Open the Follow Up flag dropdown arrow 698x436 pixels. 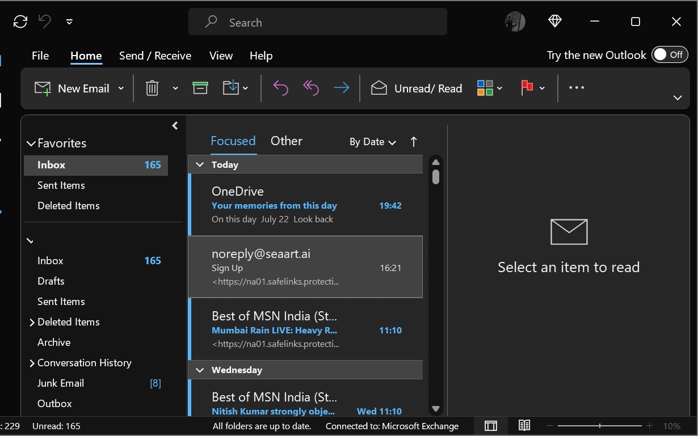pos(542,88)
